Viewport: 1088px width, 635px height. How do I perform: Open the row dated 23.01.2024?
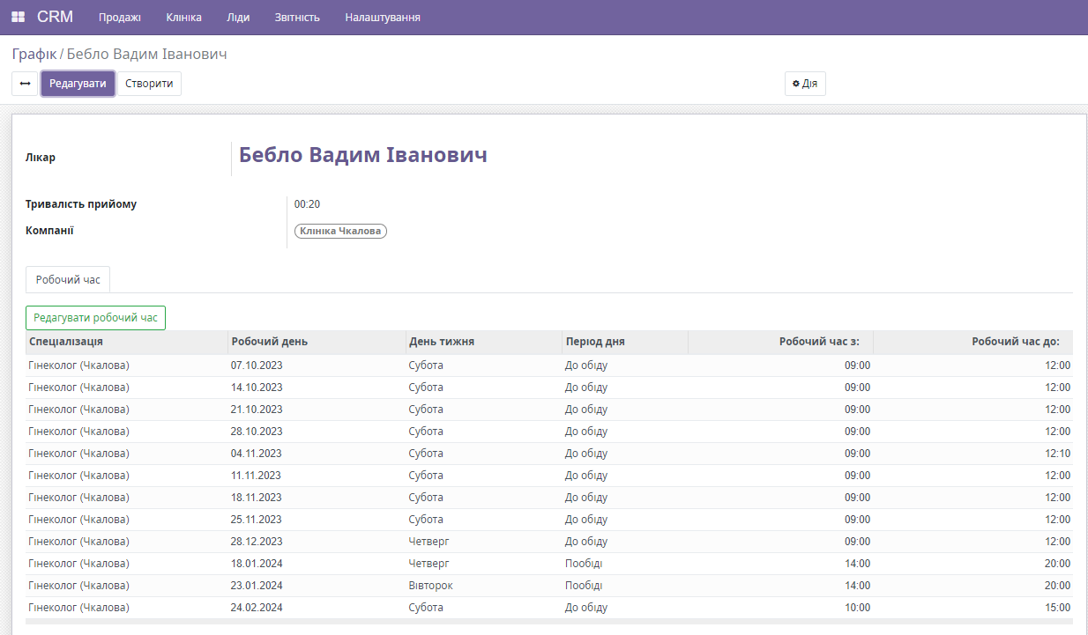point(257,586)
